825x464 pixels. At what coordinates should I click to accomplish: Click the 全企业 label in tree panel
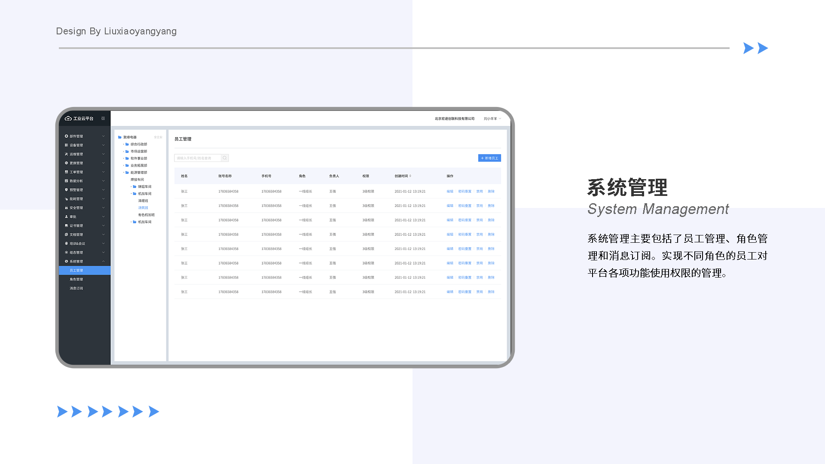[x=158, y=137]
